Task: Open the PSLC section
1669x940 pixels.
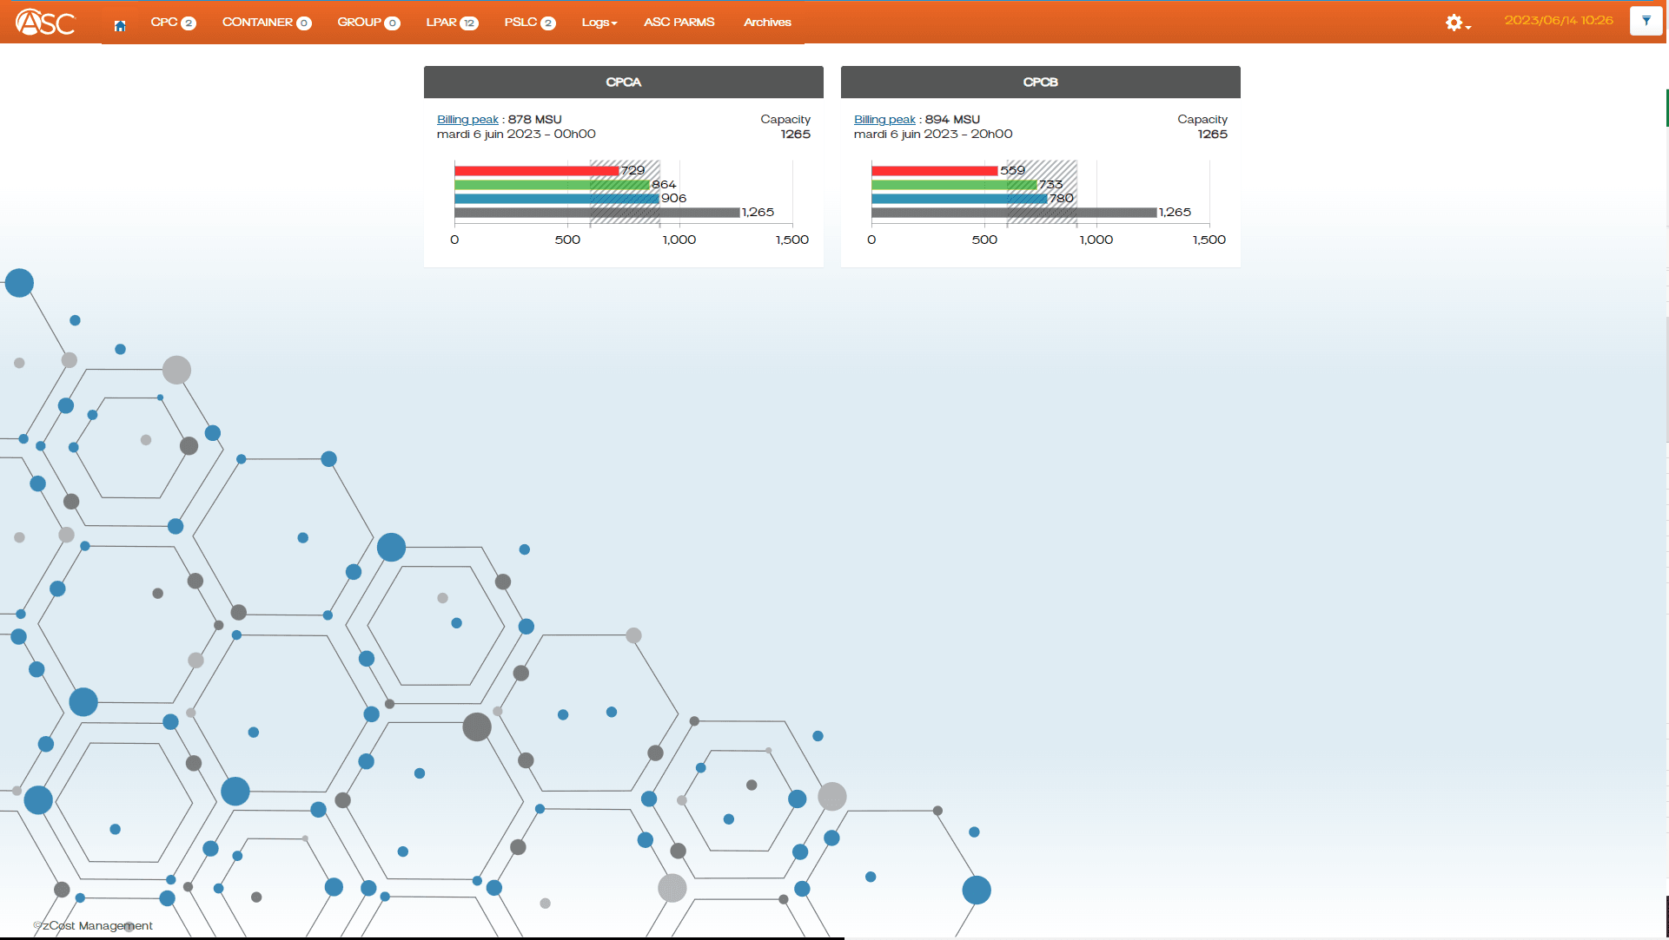Action: (x=529, y=23)
